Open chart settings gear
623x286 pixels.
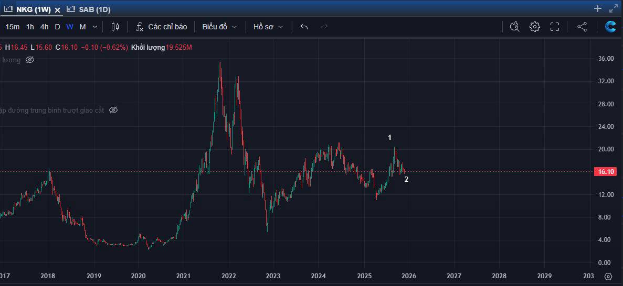[534, 27]
